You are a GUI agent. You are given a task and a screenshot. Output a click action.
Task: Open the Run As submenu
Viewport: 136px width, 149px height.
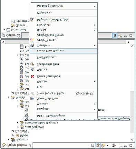click(63, 30)
